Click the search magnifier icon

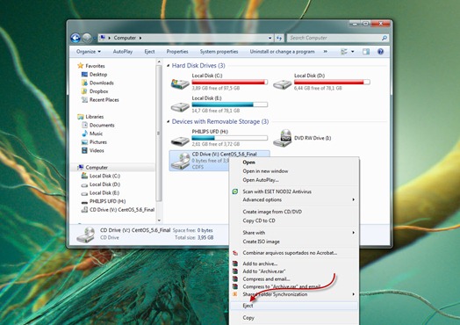click(x=384, y=38)
